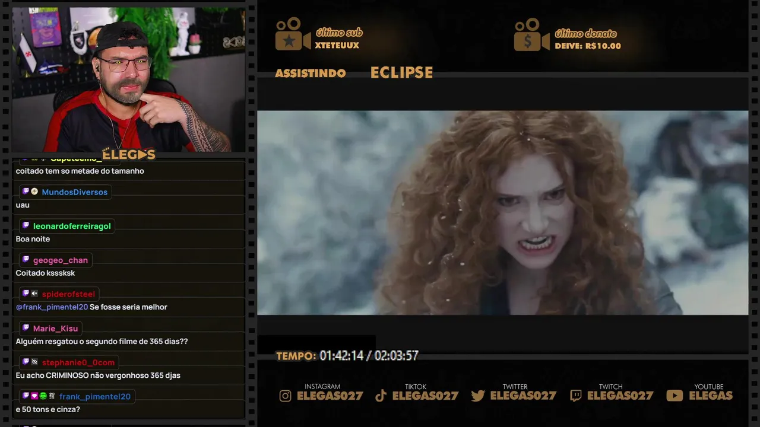
Task: Click the ELEGAS027 Twitter handle
Action: click(x=524, y=396)
